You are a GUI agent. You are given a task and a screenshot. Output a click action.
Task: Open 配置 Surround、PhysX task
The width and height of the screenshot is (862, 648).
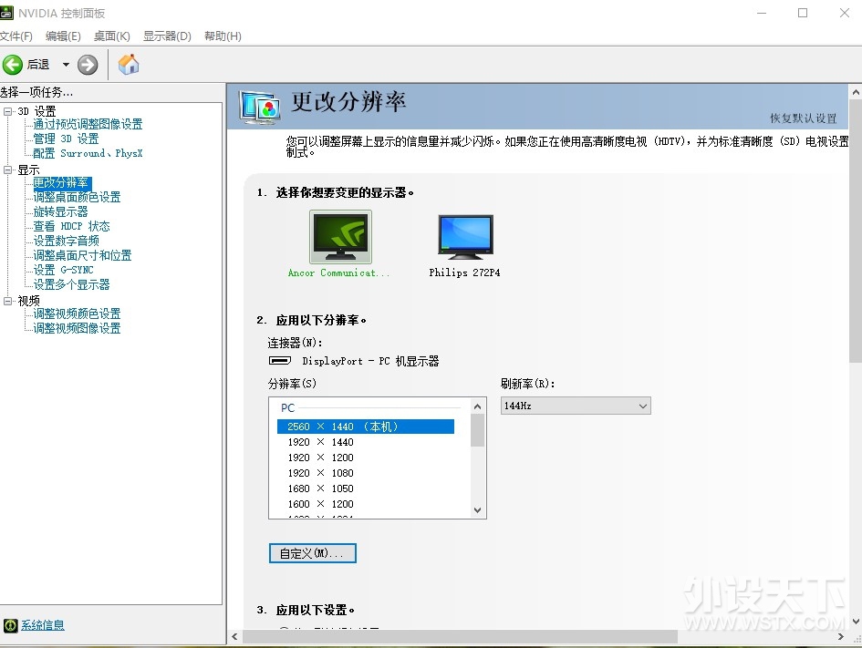click(88, 153)
